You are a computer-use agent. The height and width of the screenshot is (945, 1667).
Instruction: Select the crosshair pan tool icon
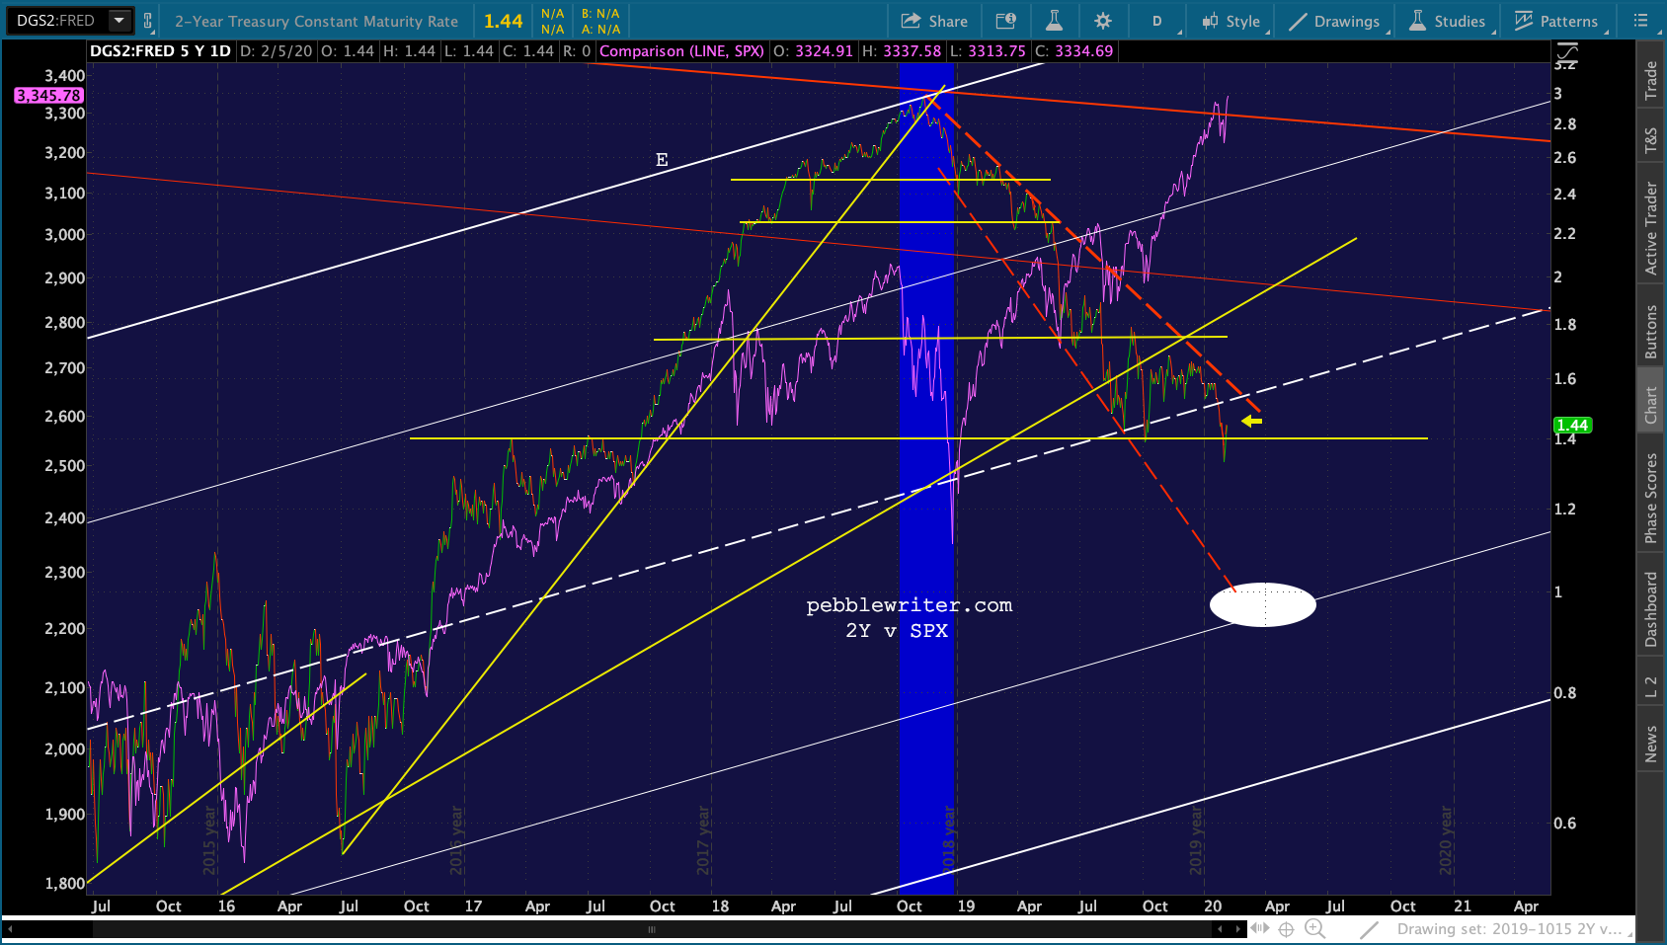coord(1286,929)
